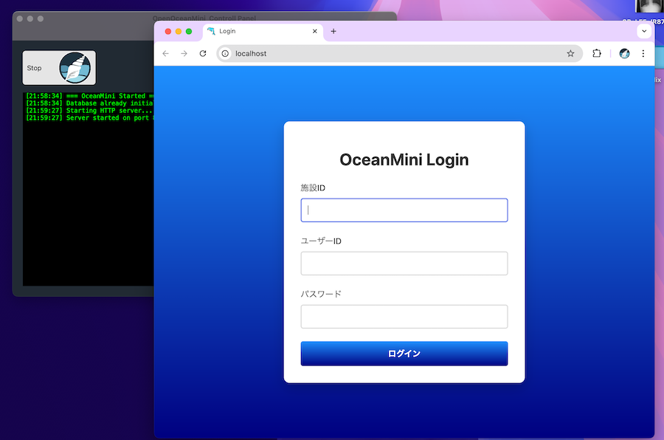
Task: Click the browser back arrow
Action: click(x=165, y=53)
